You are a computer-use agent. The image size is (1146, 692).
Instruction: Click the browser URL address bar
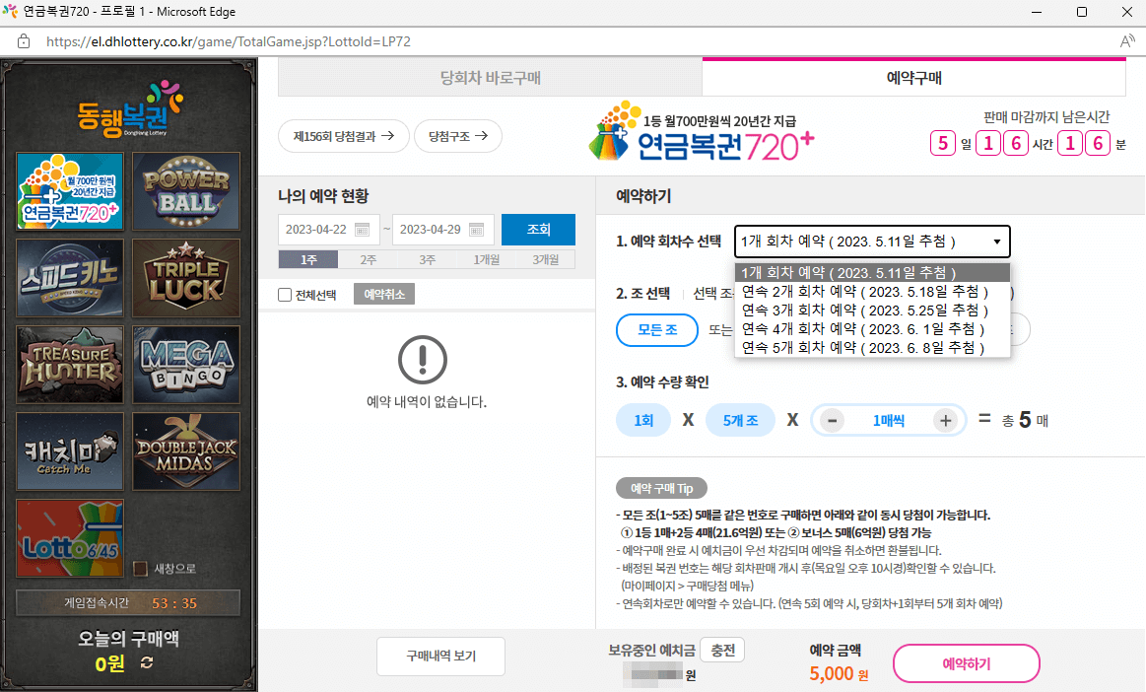click(573, 41)
